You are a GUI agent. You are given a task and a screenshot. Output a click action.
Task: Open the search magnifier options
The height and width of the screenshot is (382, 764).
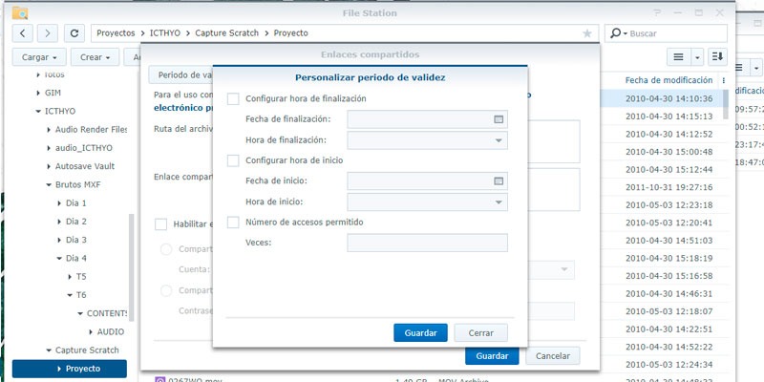pos(618,33)
